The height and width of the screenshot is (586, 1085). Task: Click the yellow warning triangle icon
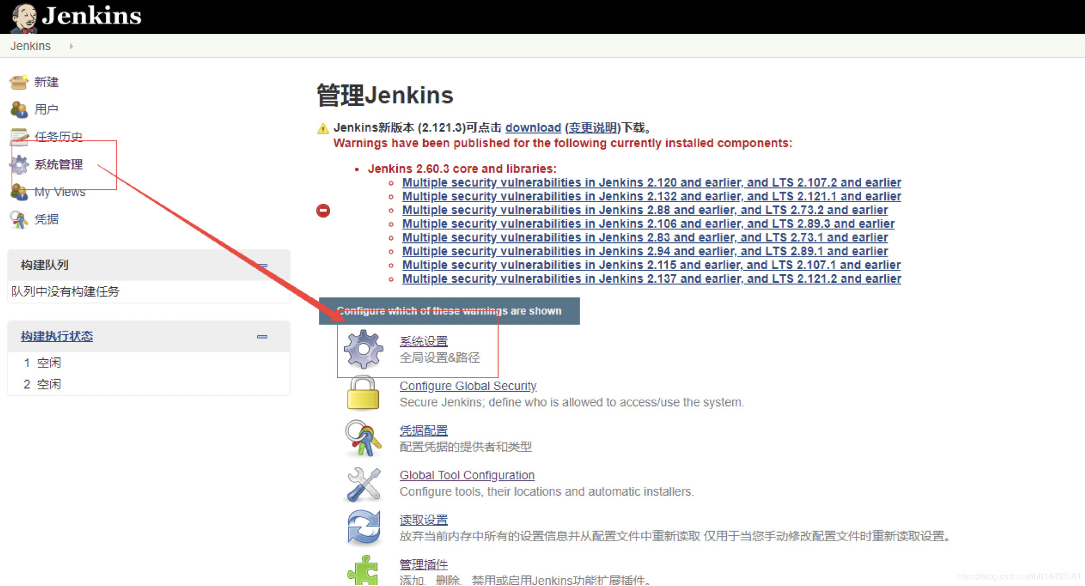(x=323, y=128)
